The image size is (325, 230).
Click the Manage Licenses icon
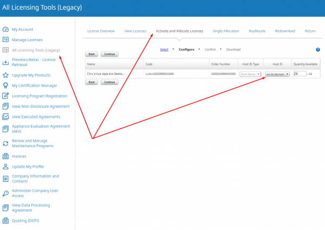click(5, 40)
